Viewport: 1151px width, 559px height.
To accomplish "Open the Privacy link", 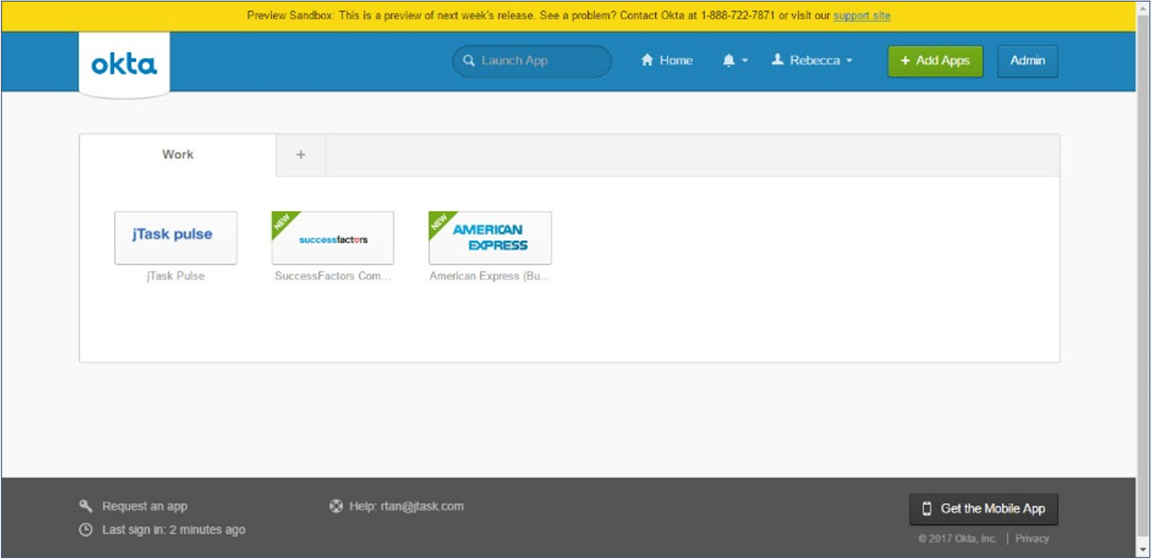I will 1032,539.
